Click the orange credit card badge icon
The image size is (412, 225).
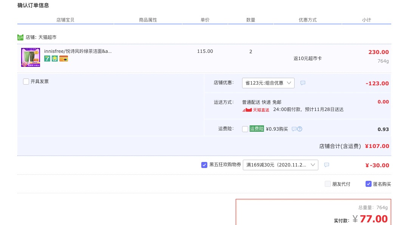[63, 59]
